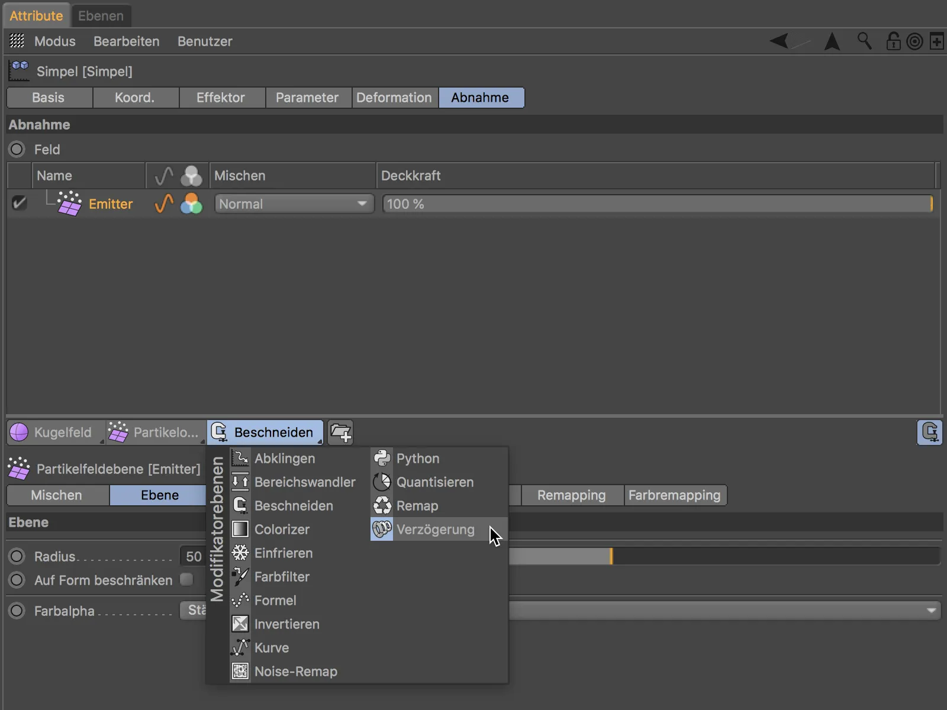This screenshot has width=947, height=710.
Task: Click the grid handle icon beside Modus
Action: tap(17, 41)
